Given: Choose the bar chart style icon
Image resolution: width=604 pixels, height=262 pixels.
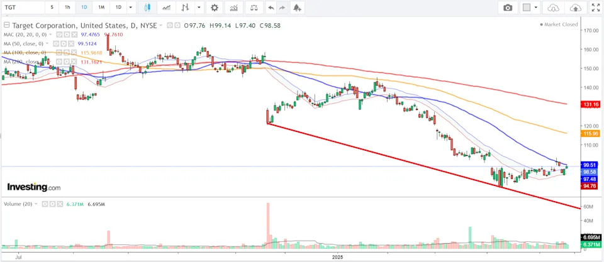Looking at the screenshot, I should pos(186,8).
